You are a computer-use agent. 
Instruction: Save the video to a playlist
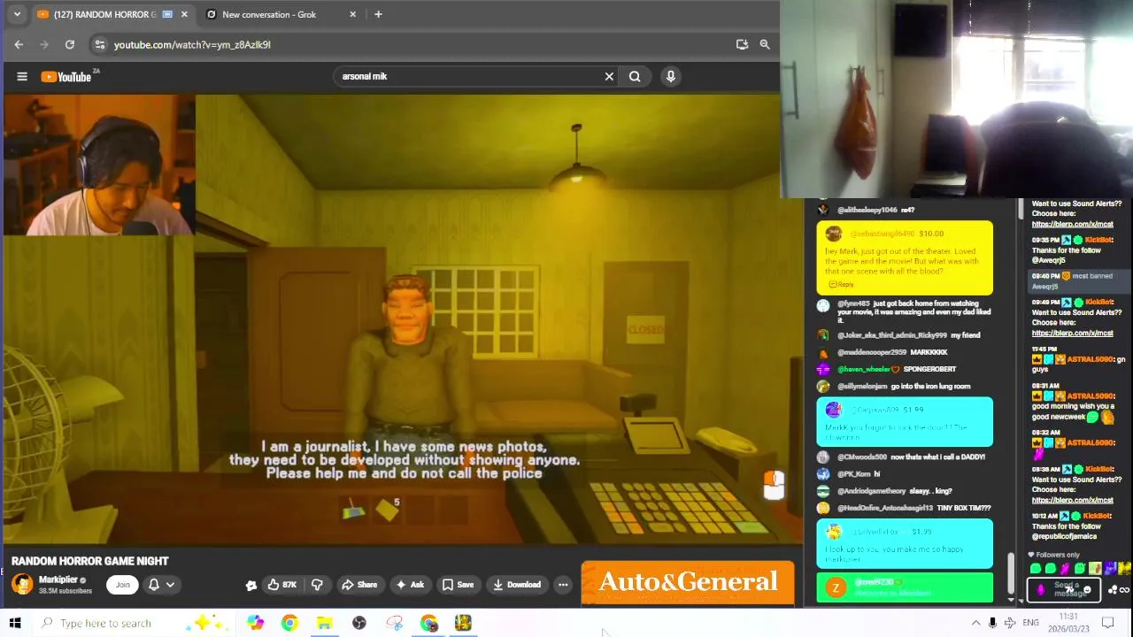coord(459,584)
